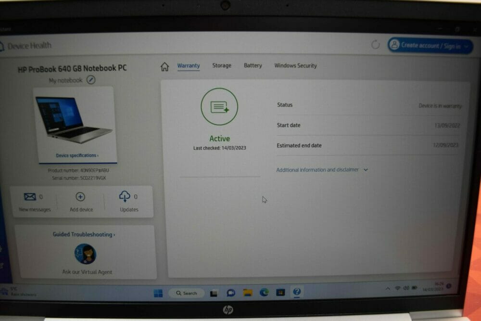Image resolution: width=481 pixels, height=321 pixels.
Task: Launch Microsoft Edge from the taskbar
Action: pyautogui.click(x=264, y=293)
